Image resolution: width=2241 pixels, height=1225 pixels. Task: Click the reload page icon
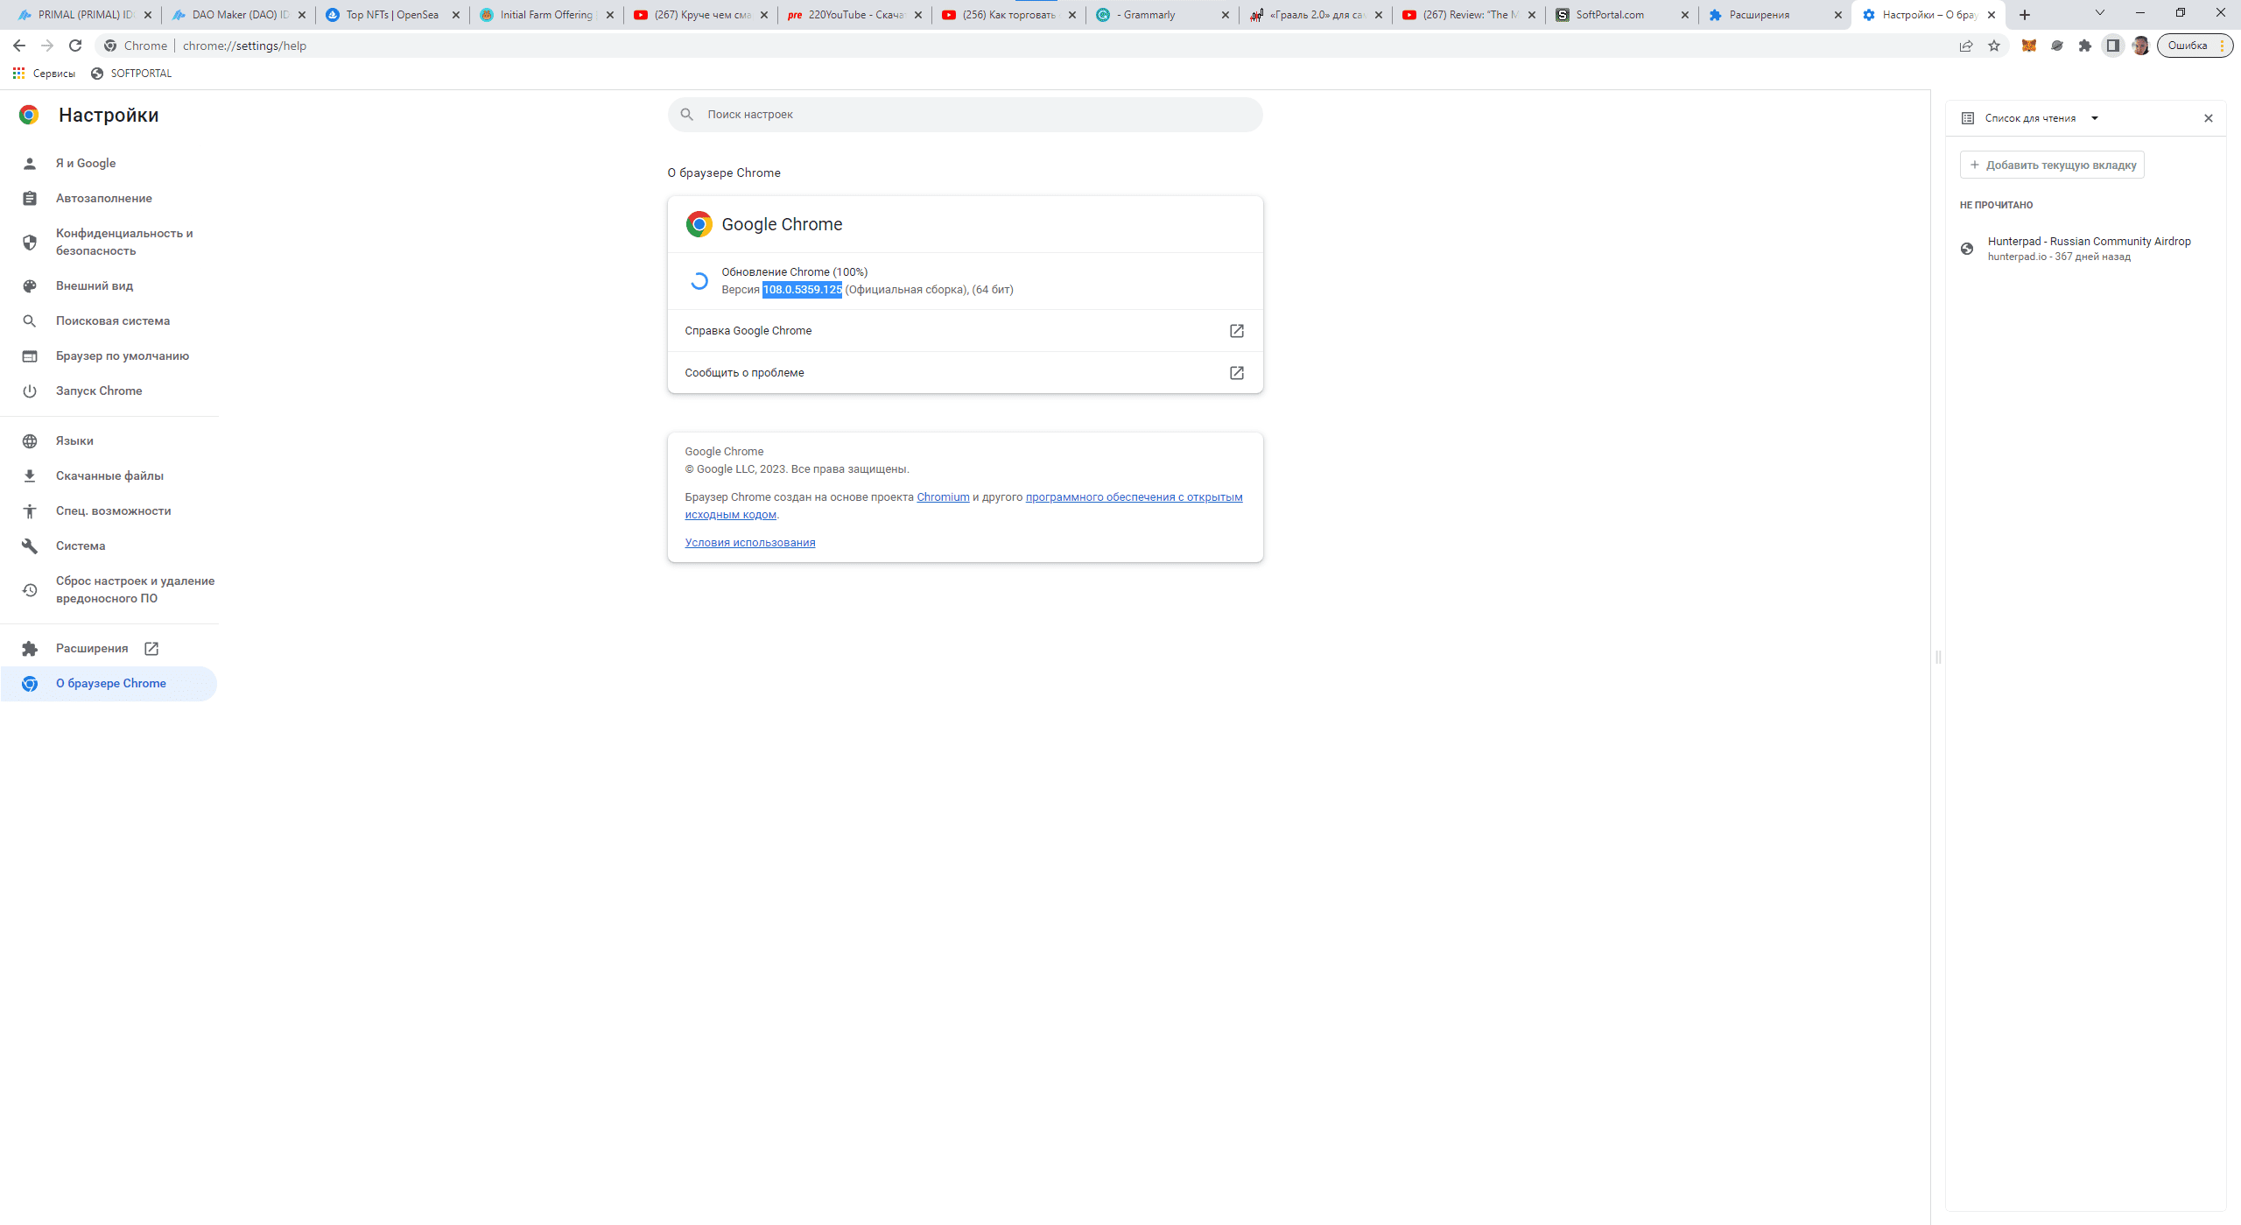tap(75, 46)
